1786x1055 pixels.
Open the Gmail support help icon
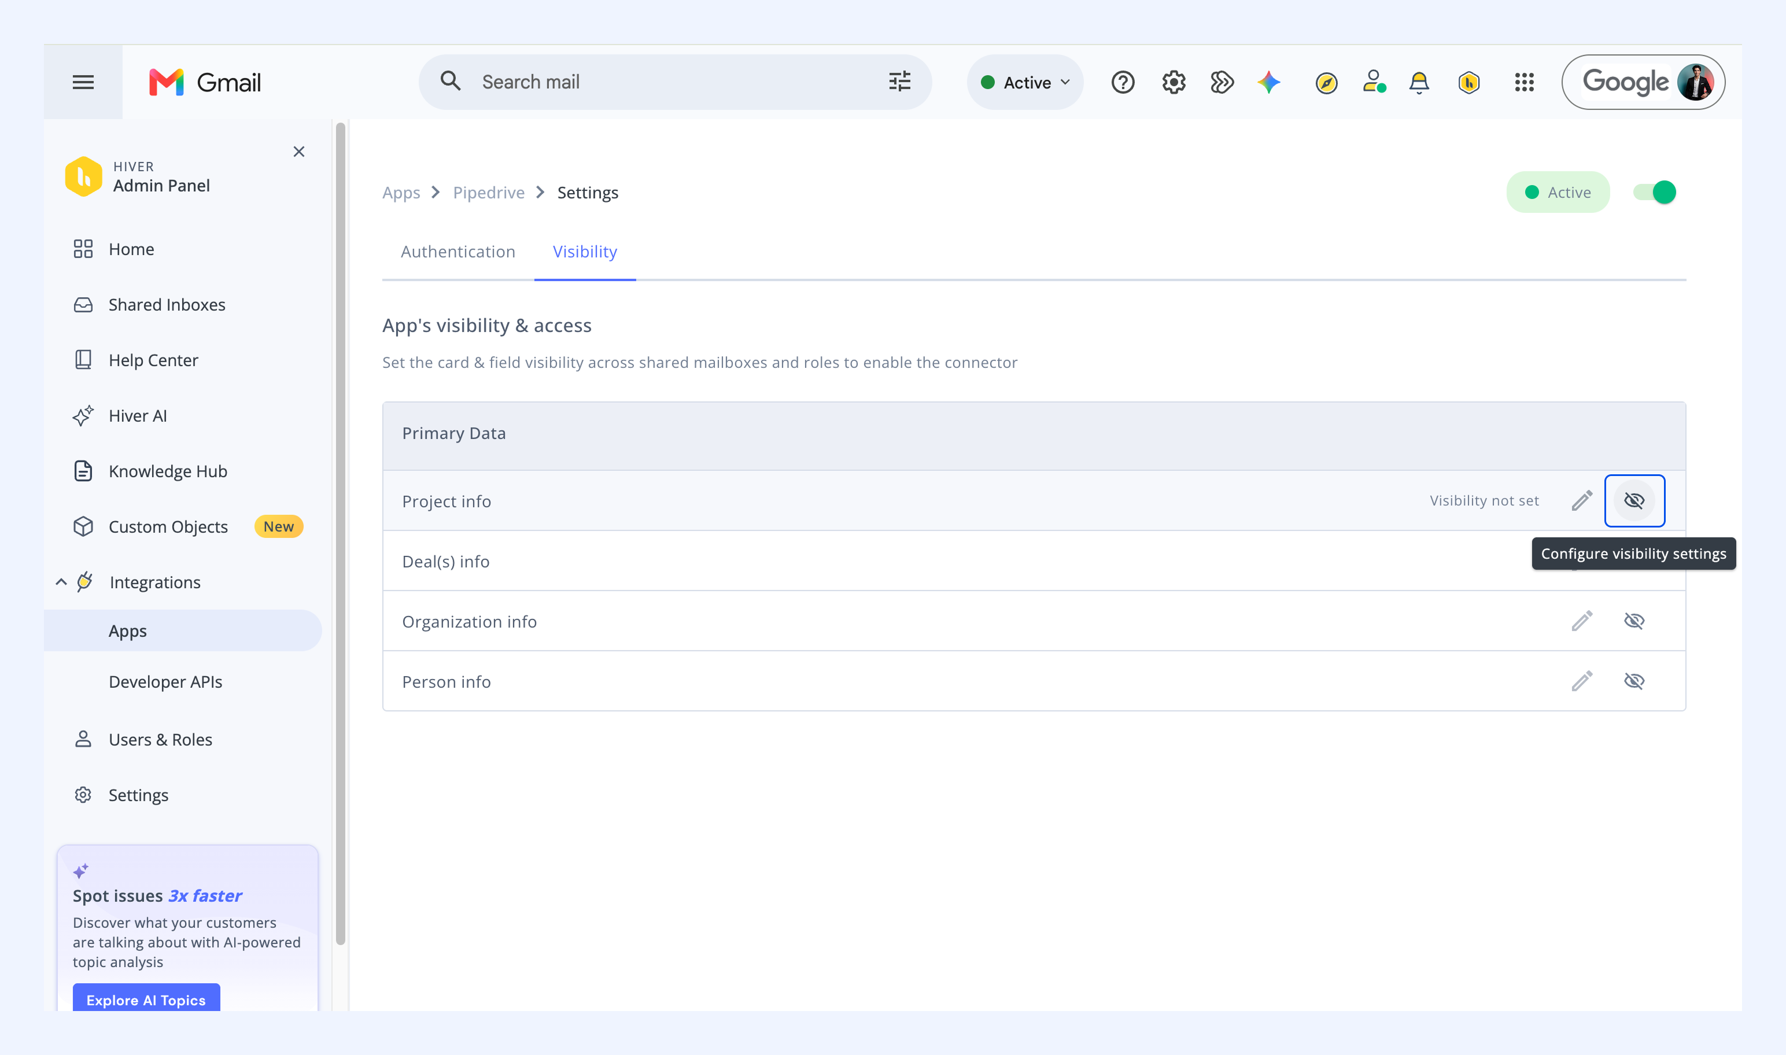coord(1123,83)
